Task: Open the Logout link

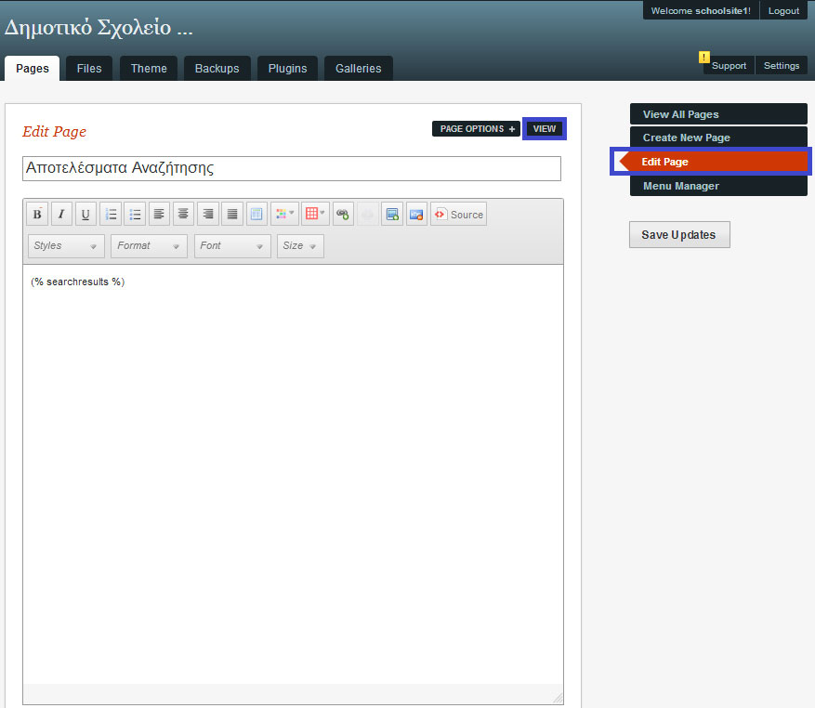Action: click(783, 11)
